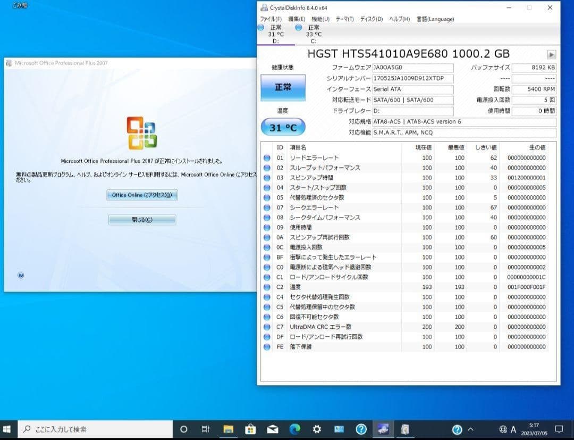Click the 31 °C temperature indicator
This screenshot has width=574, height=440.
[282, 127]
